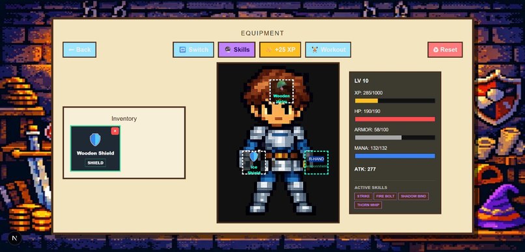Click the SHADOW BIND skill tag
525x252 pixels.
(414, 196)
